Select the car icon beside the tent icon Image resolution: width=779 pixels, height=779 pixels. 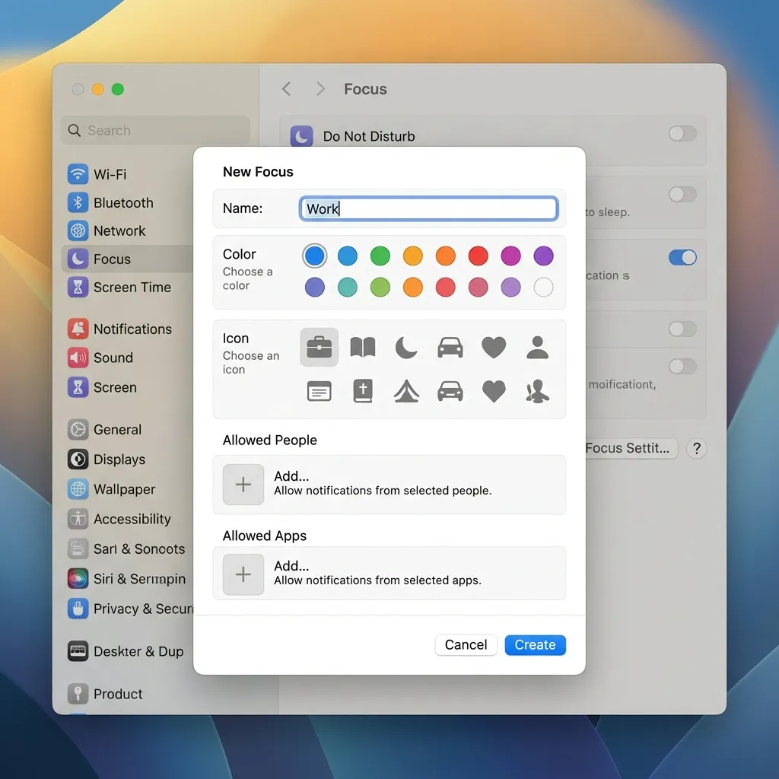point(450,391)
